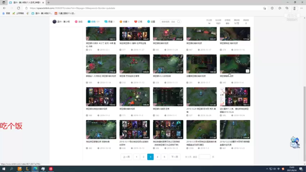Open browser collections icon
Image resolution: width=306 pixels, height=172 pixels.
click(x=286, y=8)
